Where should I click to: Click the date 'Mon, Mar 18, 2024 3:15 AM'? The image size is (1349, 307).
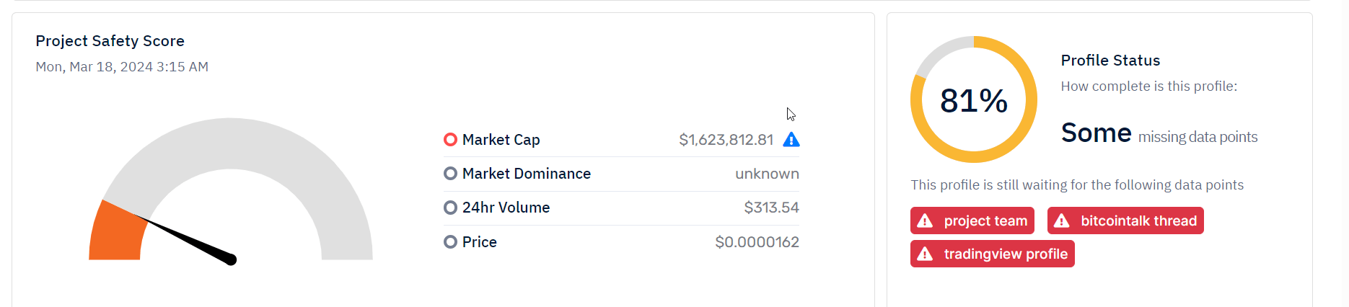point(122,67)
